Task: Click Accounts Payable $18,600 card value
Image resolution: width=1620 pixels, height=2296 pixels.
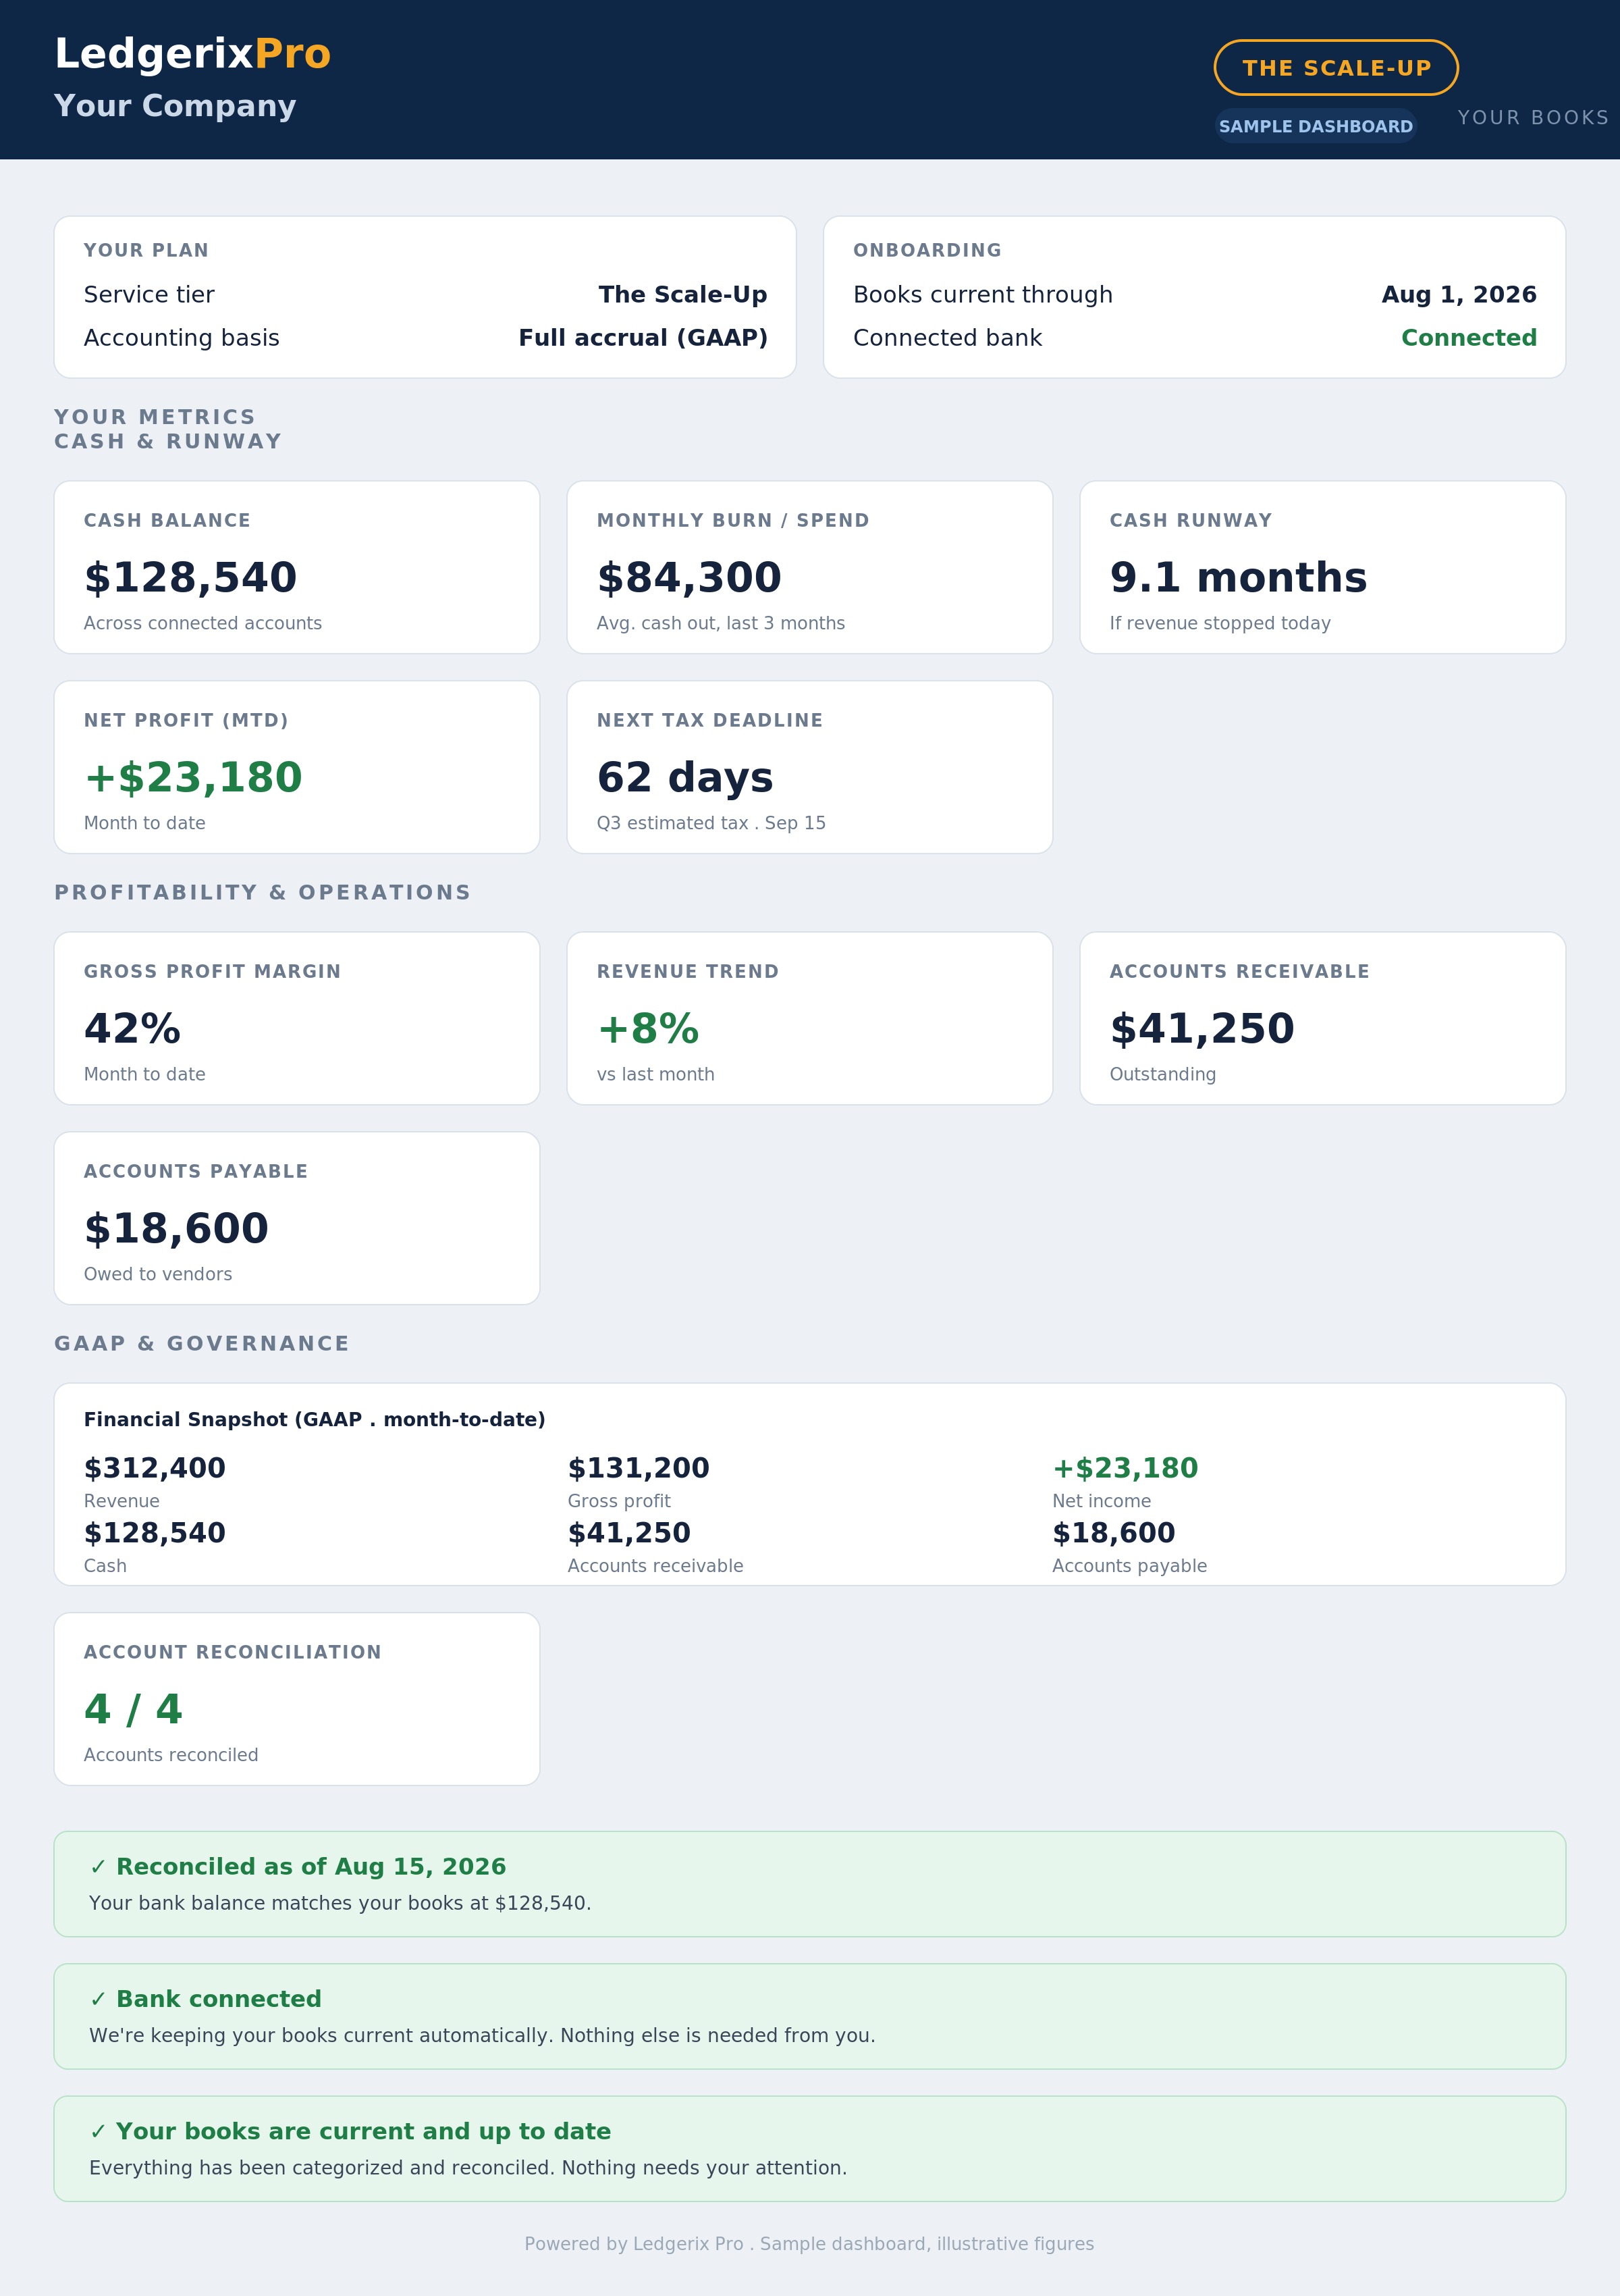Action: pos(176,1229)
